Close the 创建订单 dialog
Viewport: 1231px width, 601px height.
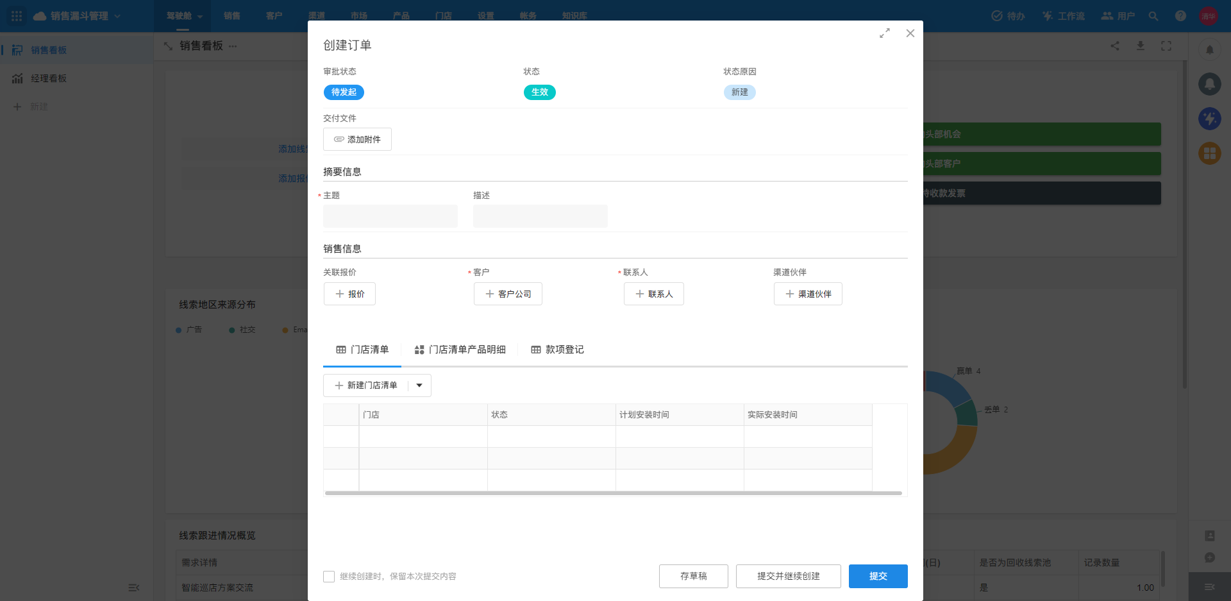(910, 33)
